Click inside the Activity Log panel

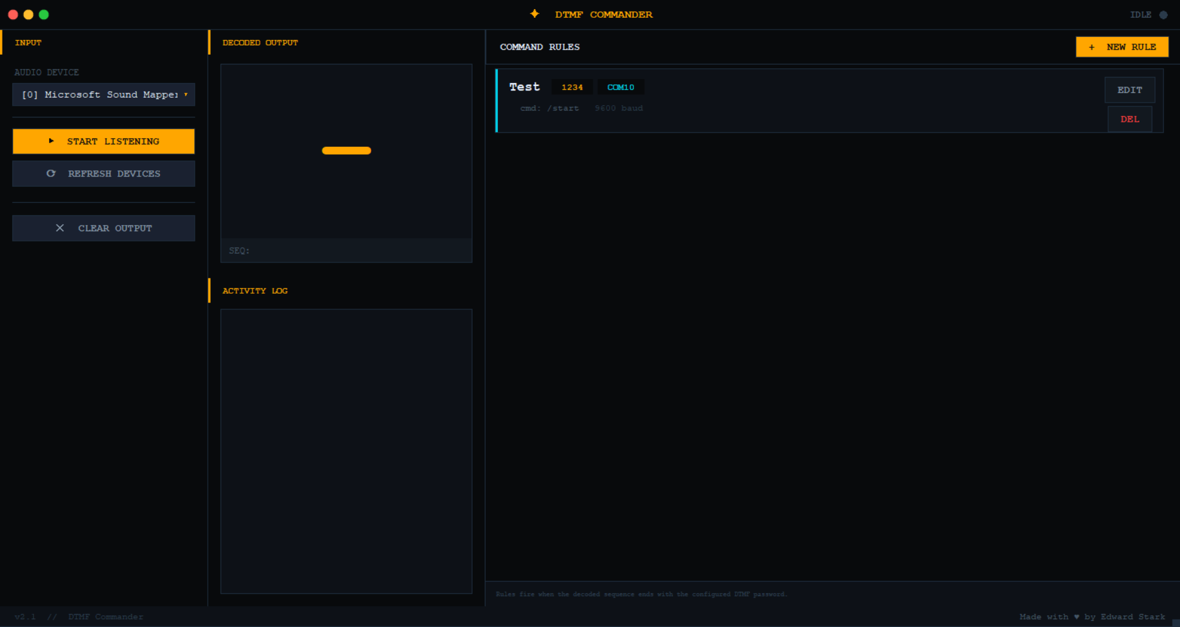coord(347,451)
